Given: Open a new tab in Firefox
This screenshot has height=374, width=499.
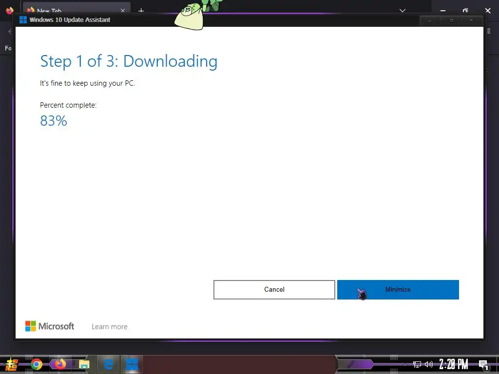Looking at the screenshot, I should [141, 11].
